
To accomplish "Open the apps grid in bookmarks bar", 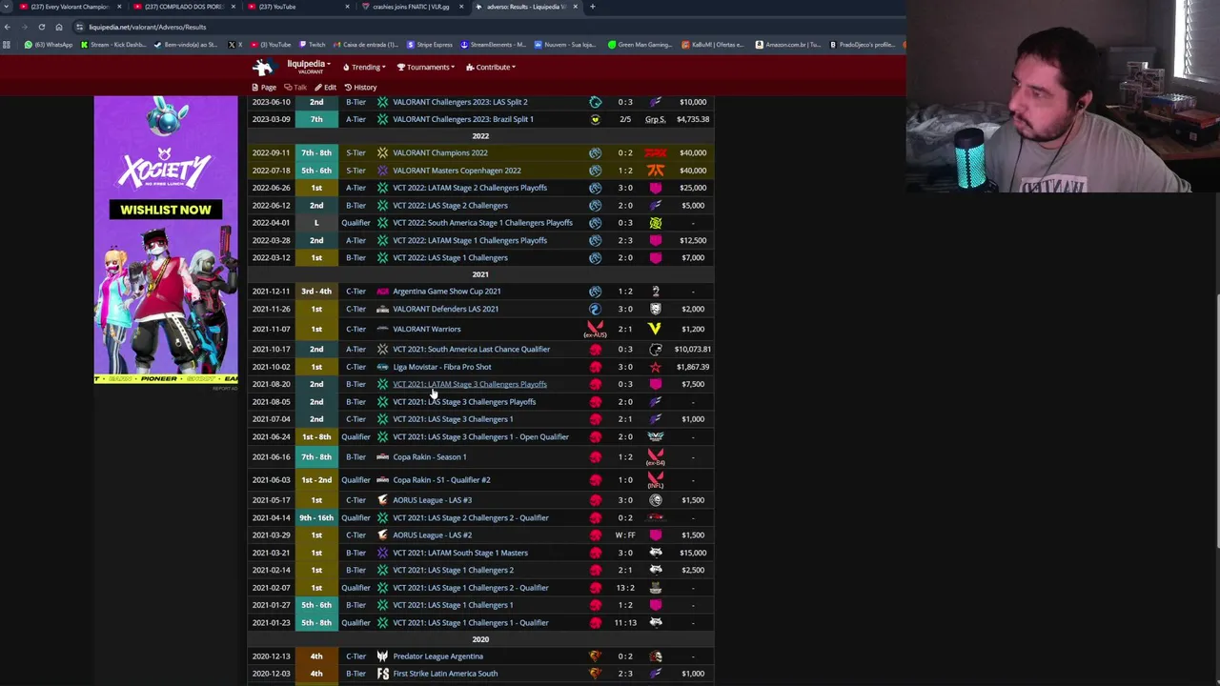I will tap(7, 45).
